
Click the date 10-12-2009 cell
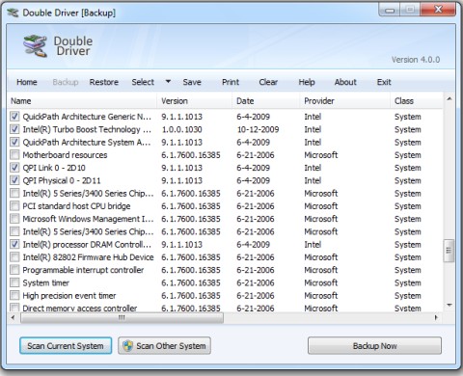point(258,129)
